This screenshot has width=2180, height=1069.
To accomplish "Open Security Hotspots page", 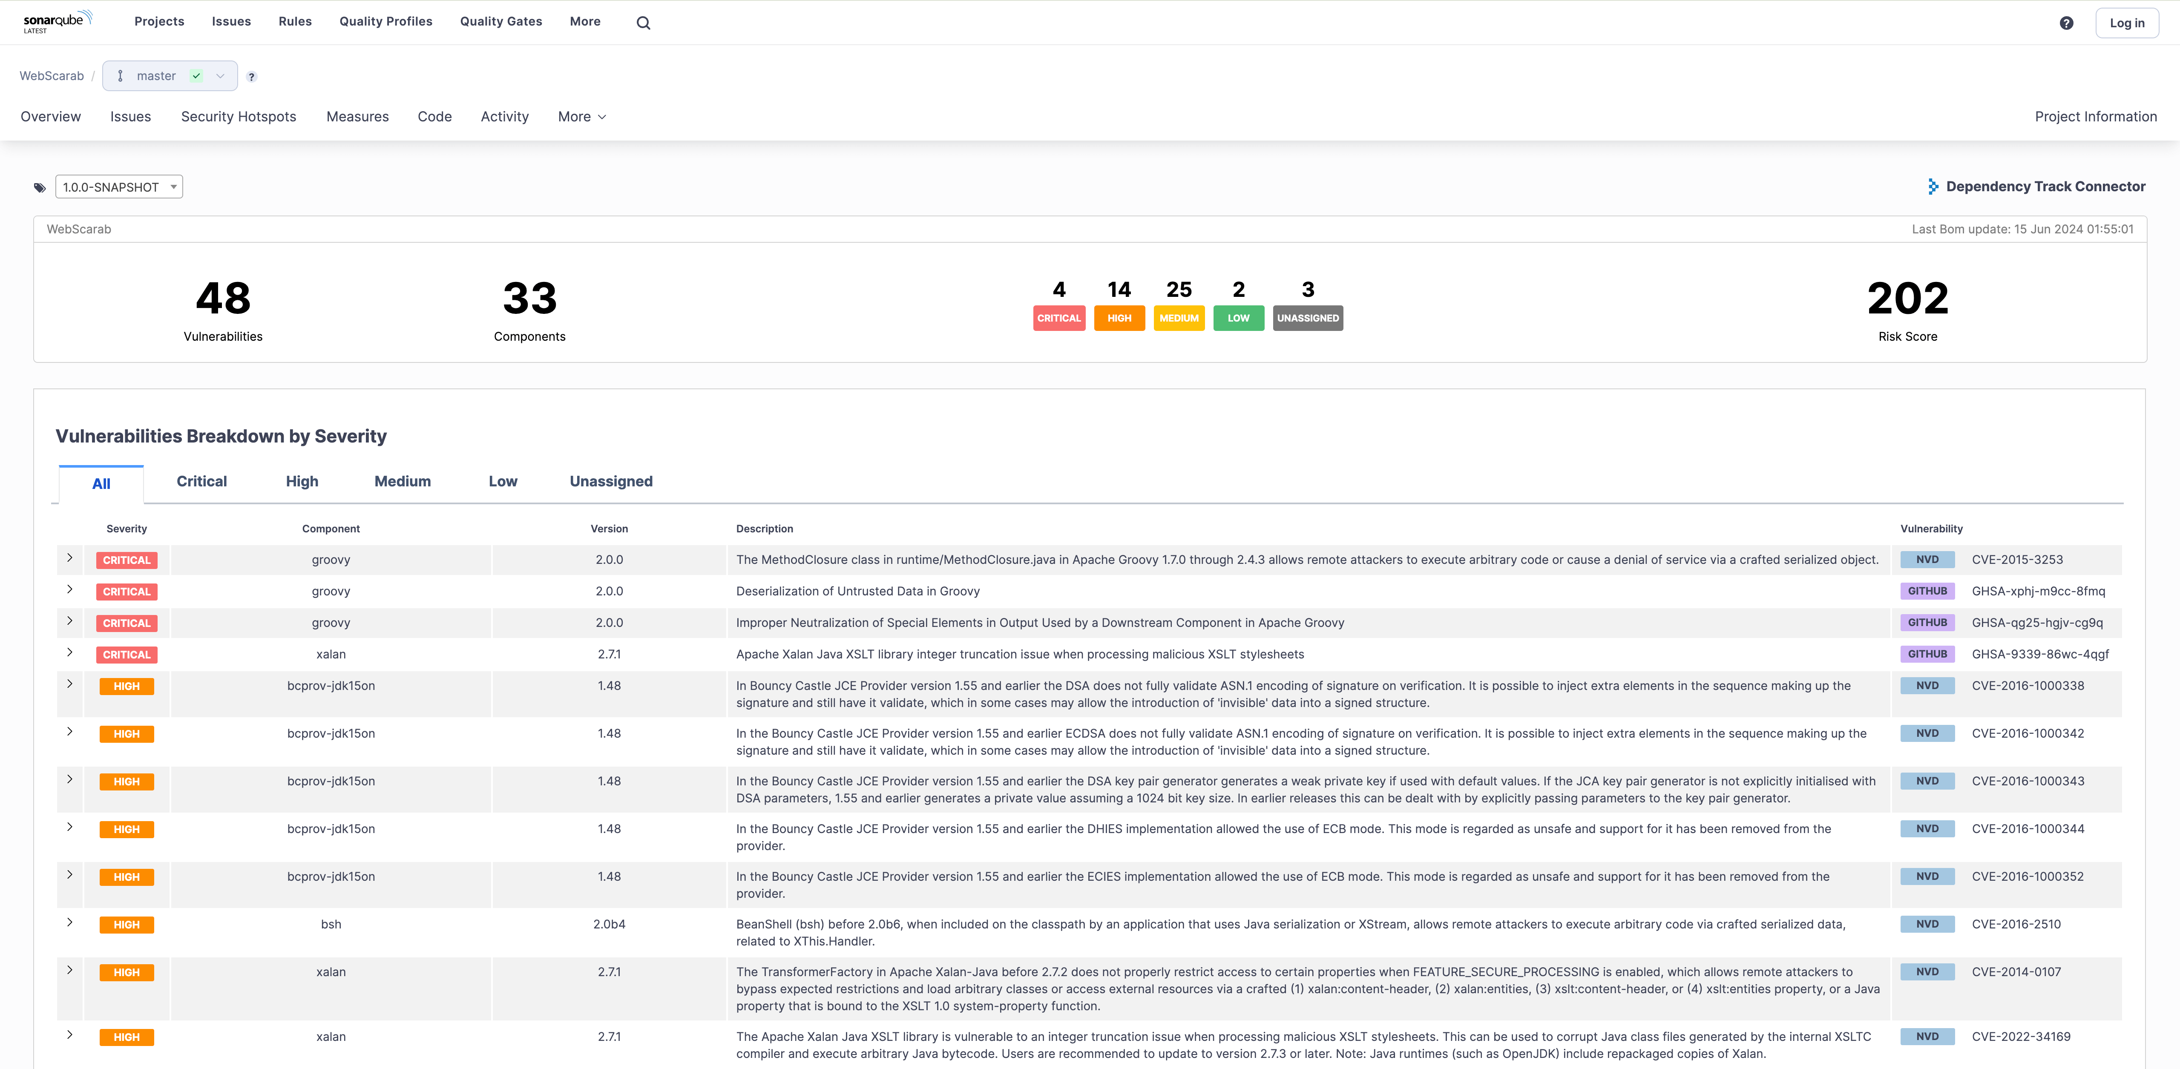I will click(238, 117).
